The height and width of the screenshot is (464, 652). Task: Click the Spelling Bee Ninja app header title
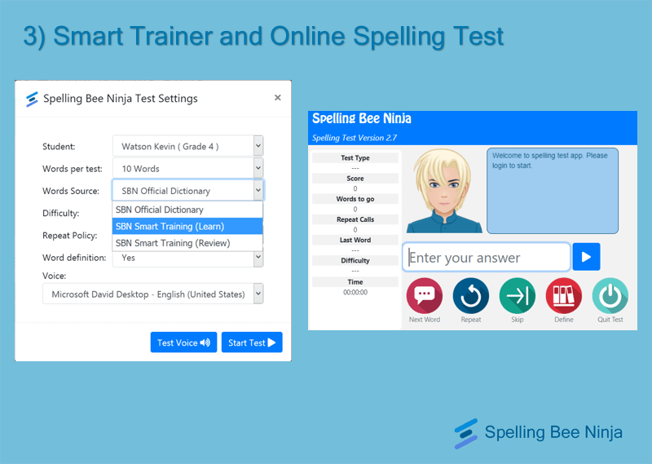pos(361,118)
